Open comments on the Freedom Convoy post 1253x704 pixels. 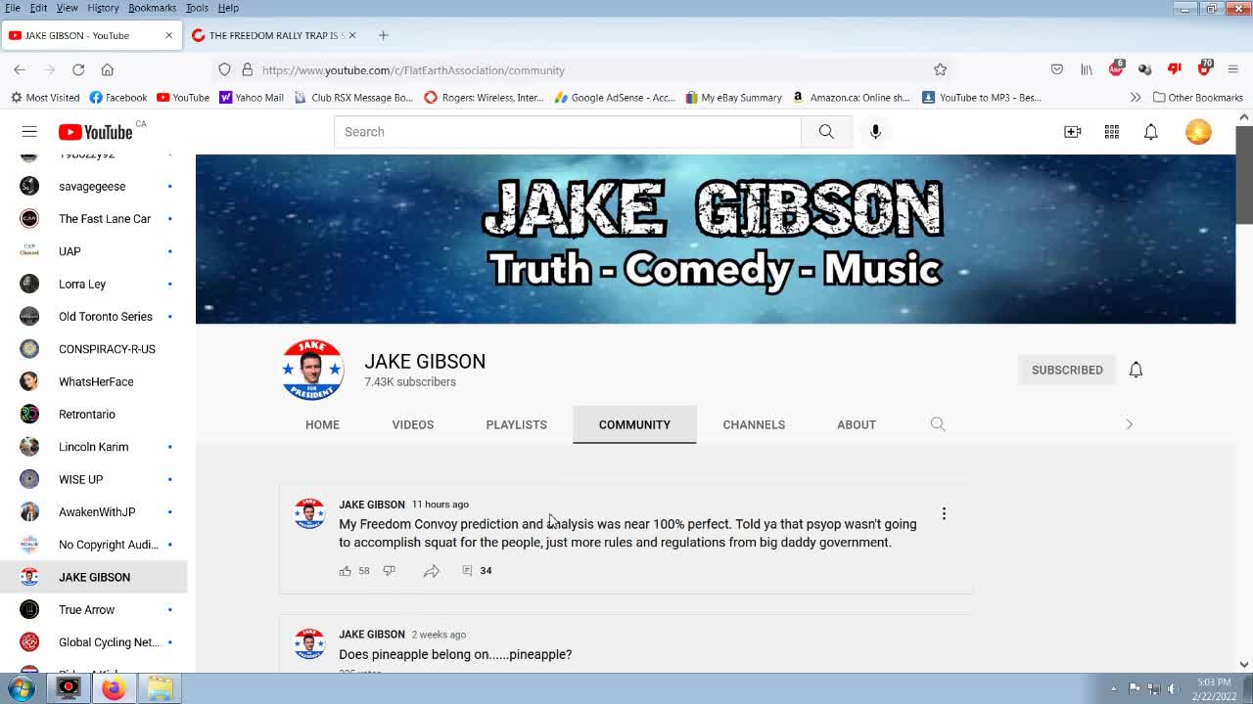pos(477,571)
